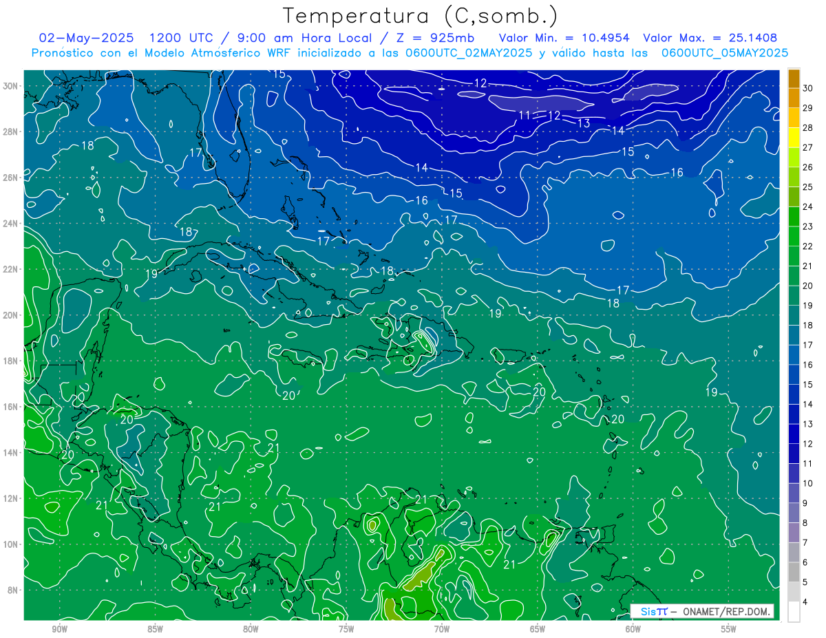This screenshot has width=826, height=638.
Task: Click the '0600UTC_05MAY2025' valid-until timestamp
Action: (x=725, y=52)
